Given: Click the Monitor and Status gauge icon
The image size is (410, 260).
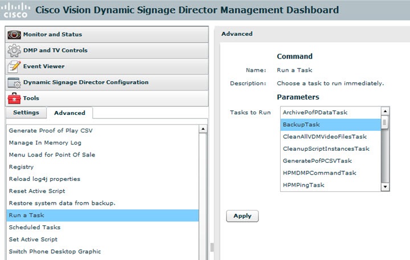Looking at the screenshot, I should coord(14,35).
